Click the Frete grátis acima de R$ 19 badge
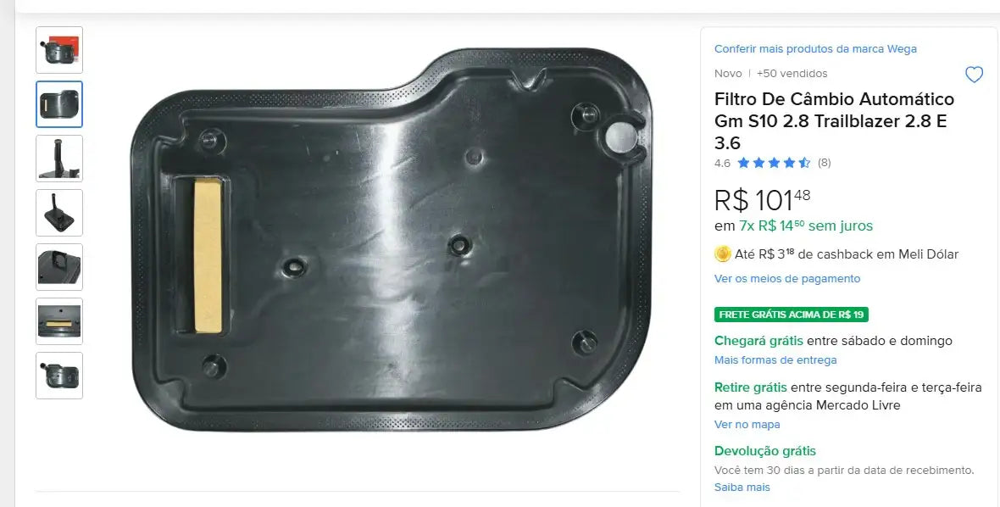Image resolution: width=1000 pixels, height=507 pixels. [792, 315]
